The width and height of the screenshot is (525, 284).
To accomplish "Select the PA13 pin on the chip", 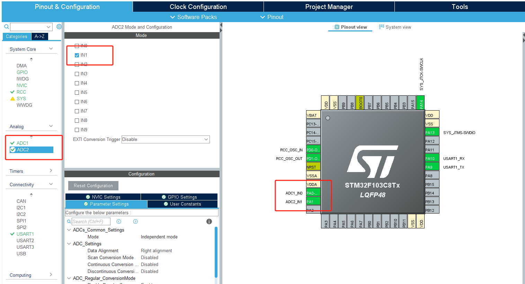I will (432, 132).
